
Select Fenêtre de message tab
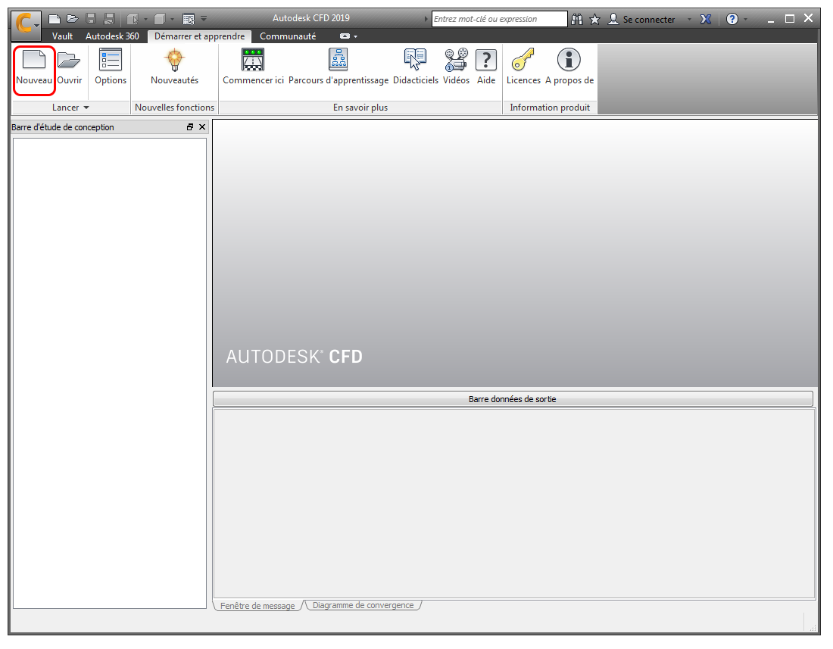click(x=257, y=605)
